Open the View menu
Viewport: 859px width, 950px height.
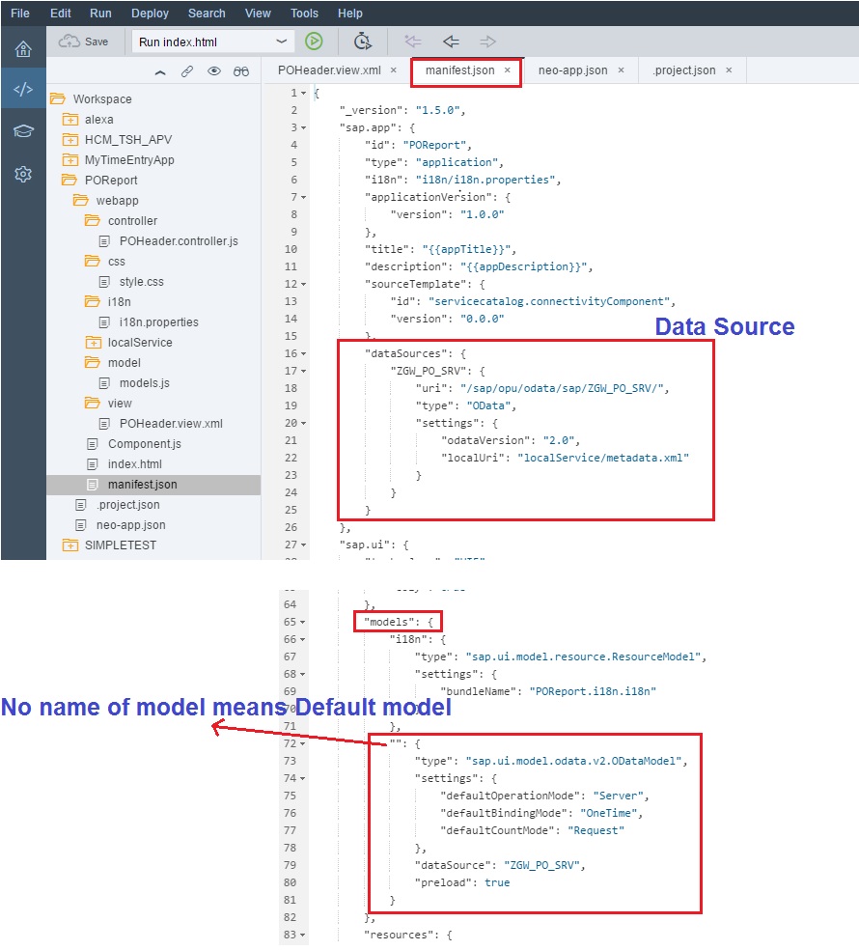258,13
